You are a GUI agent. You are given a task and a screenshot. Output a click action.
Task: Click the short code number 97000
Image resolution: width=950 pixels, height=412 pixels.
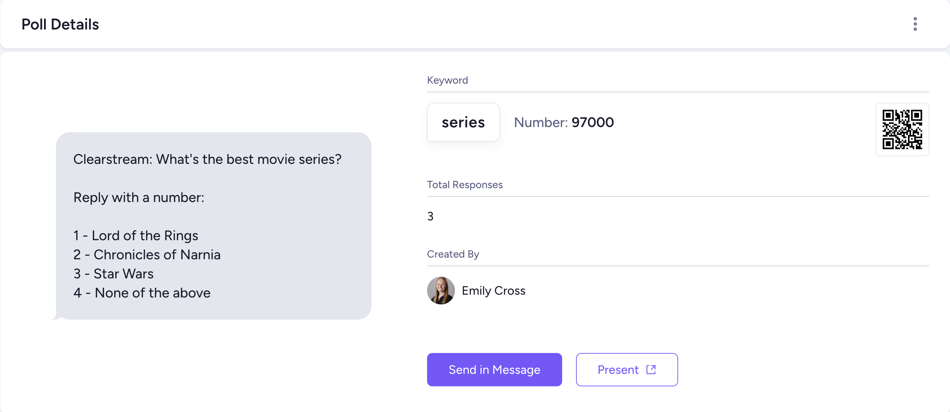(592, 122)
